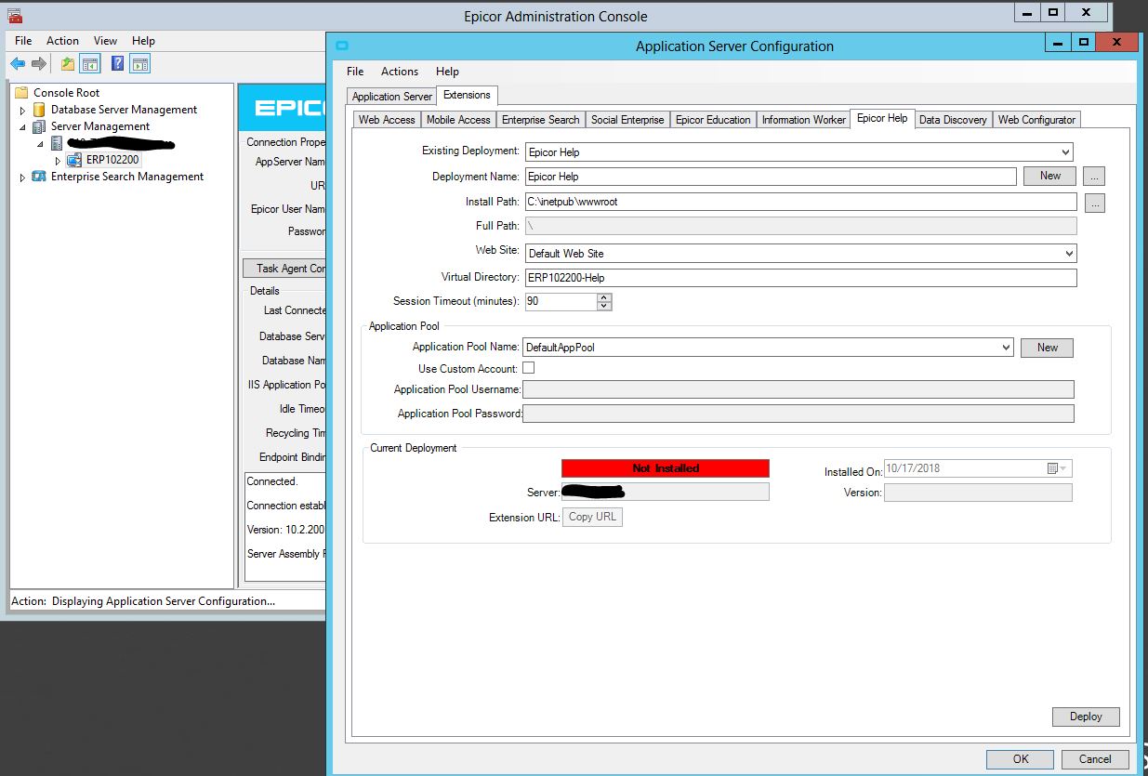Select the Console Root folder icon
This screenshot has width=1148, height=776.
tap(22, 93)
